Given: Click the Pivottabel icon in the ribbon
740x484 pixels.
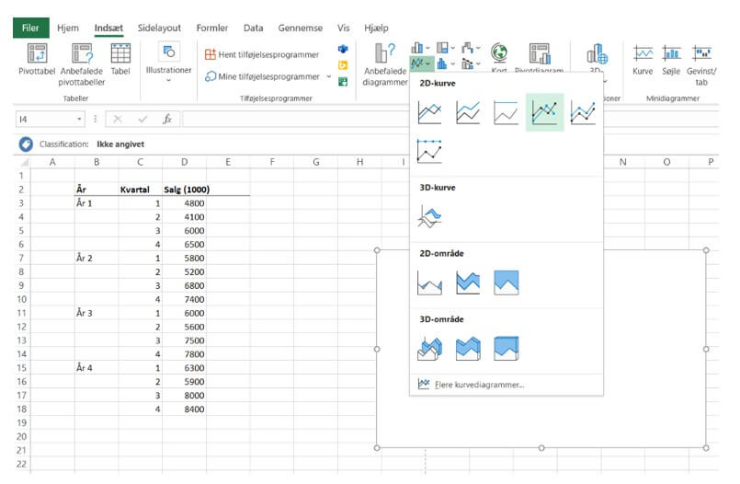Looking at the screenshot, I should click(38, 57).
